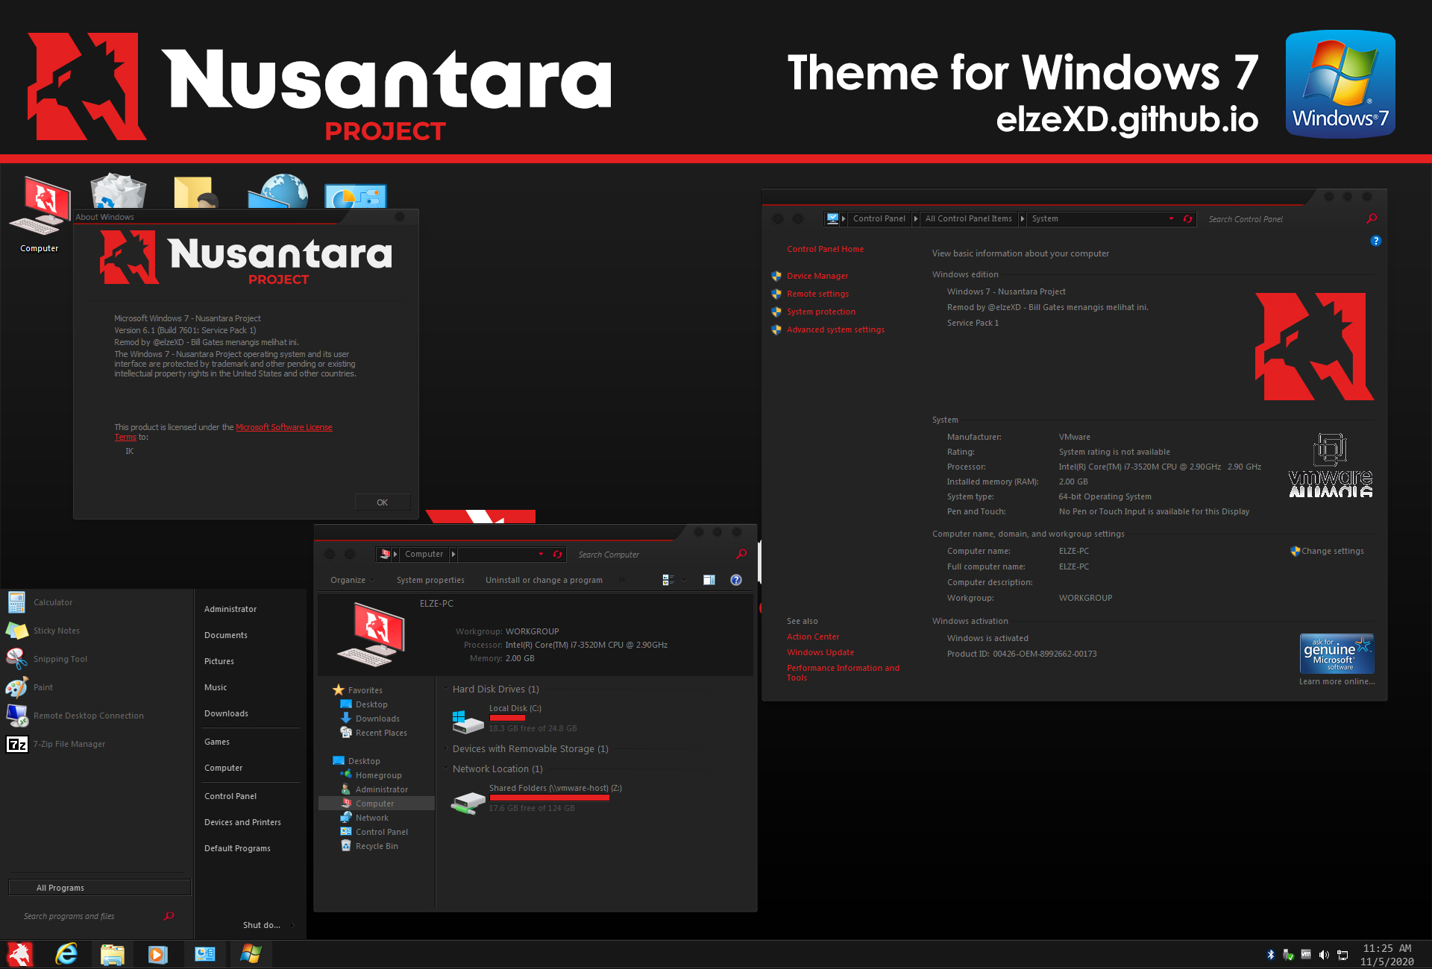Viewport: 1432px width, 969px height.
Task: Open Recycle Bin desktop icon
Action: pos(118,191)
